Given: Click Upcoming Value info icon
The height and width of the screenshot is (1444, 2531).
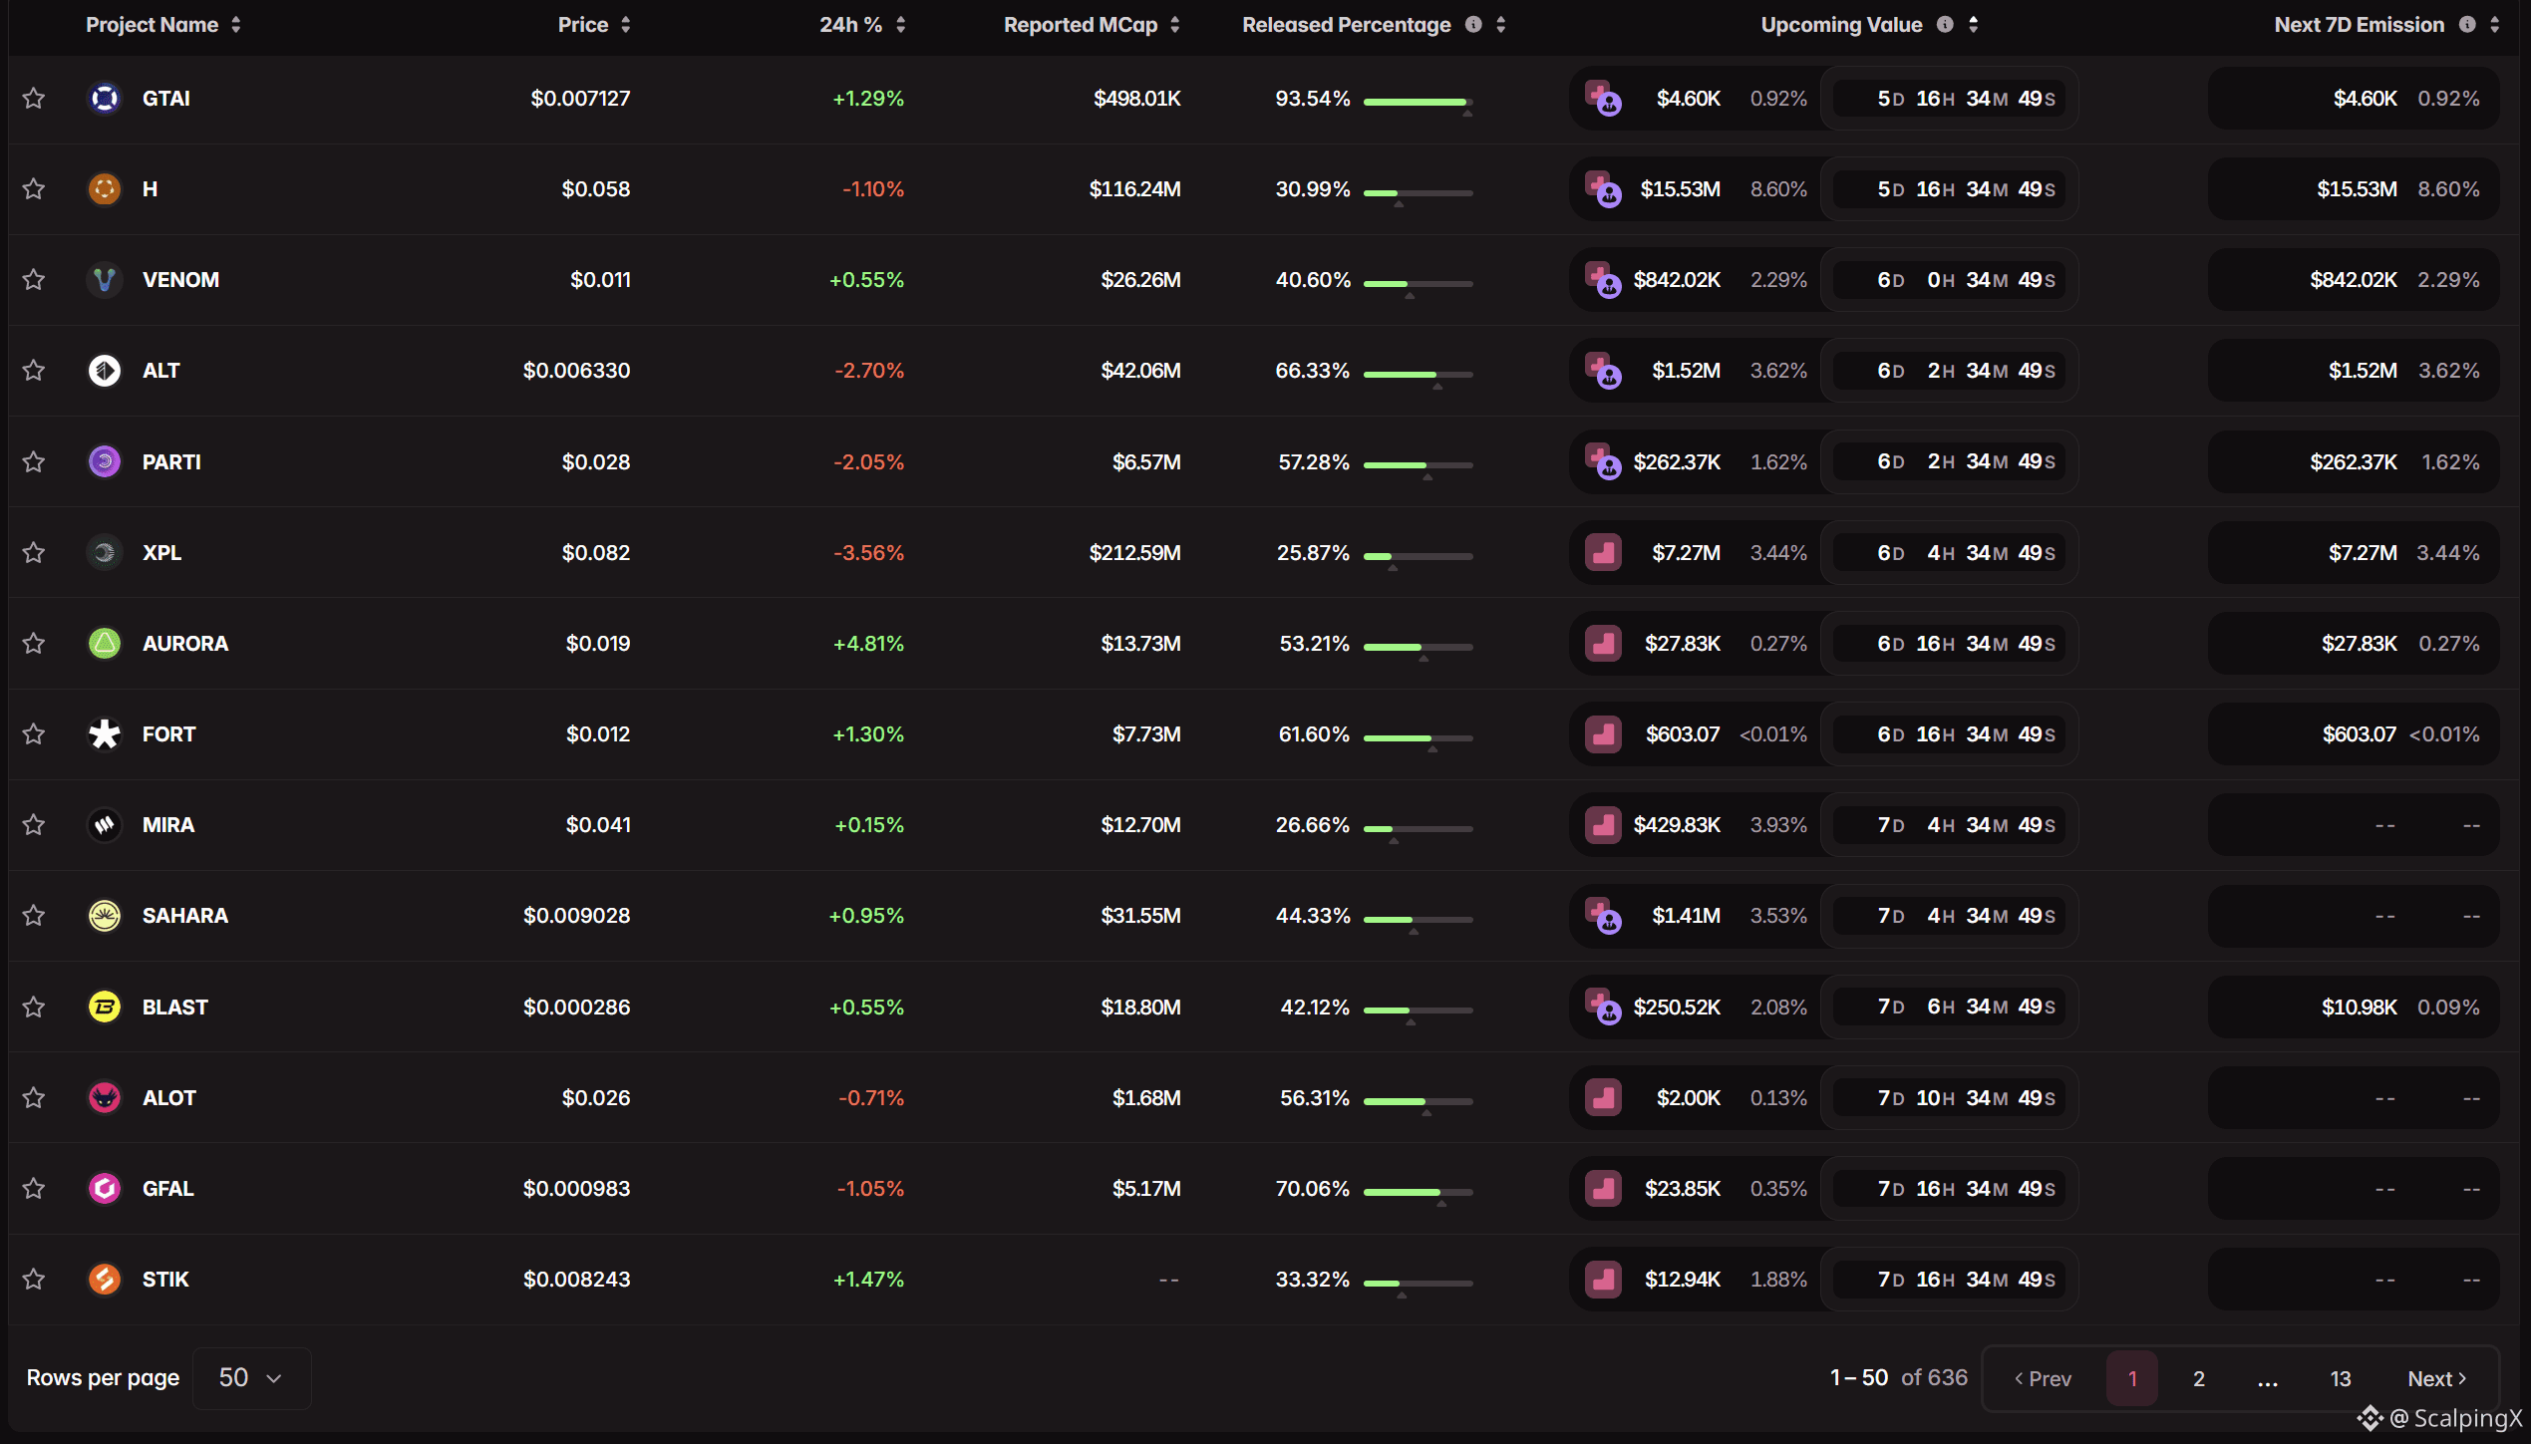Looking at the screenshot, I should pyautogui.click(x=1945, y=25).
